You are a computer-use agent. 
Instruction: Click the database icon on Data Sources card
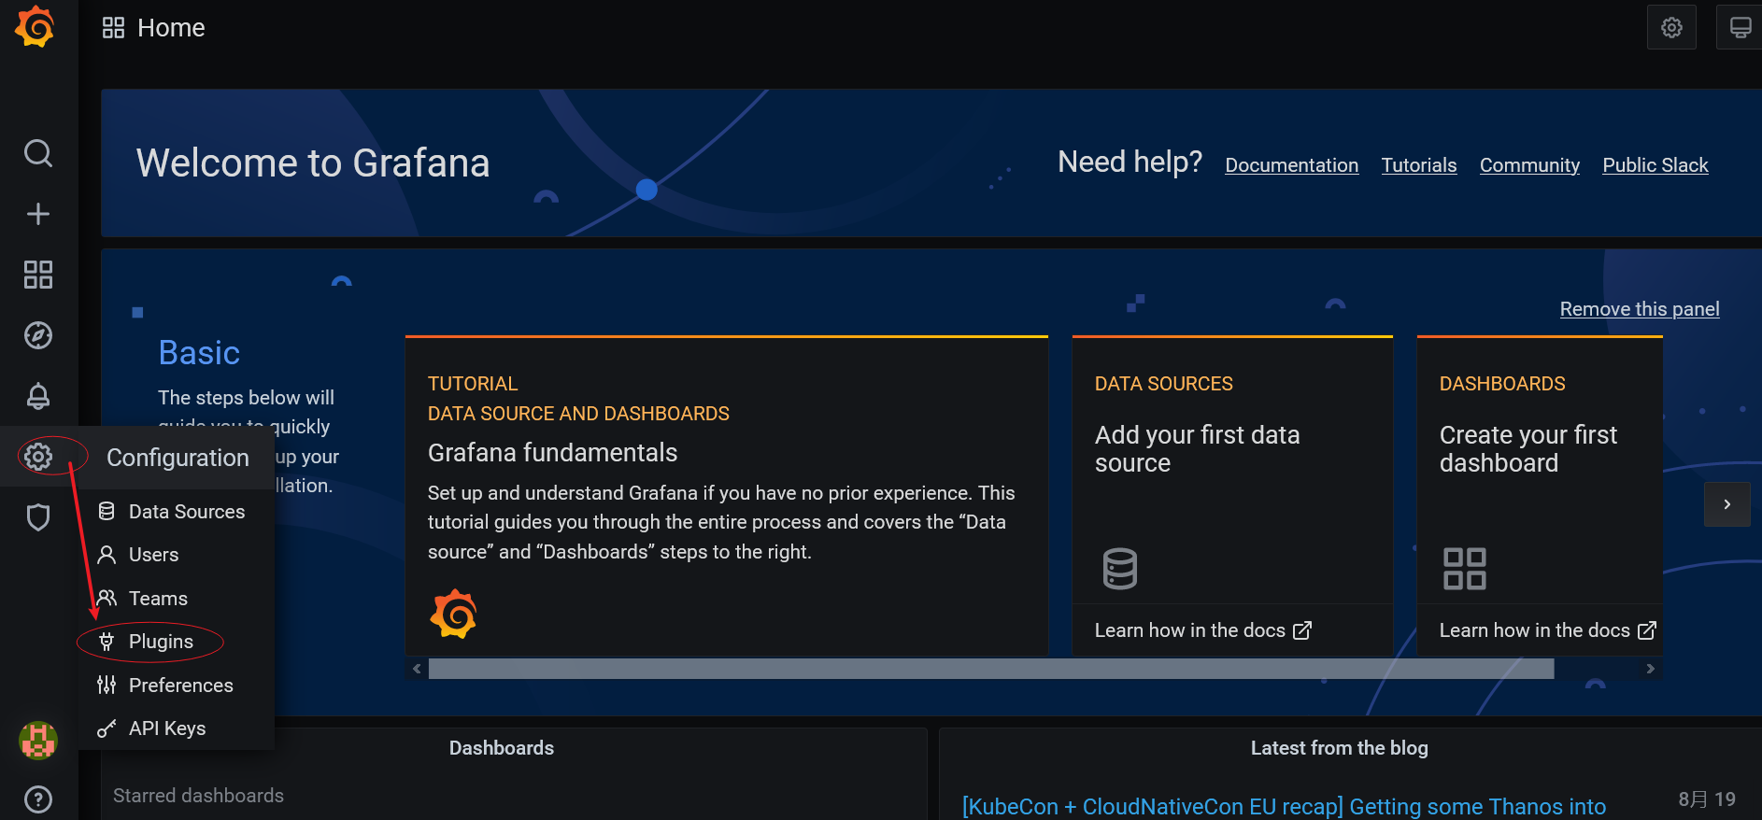1119,569
